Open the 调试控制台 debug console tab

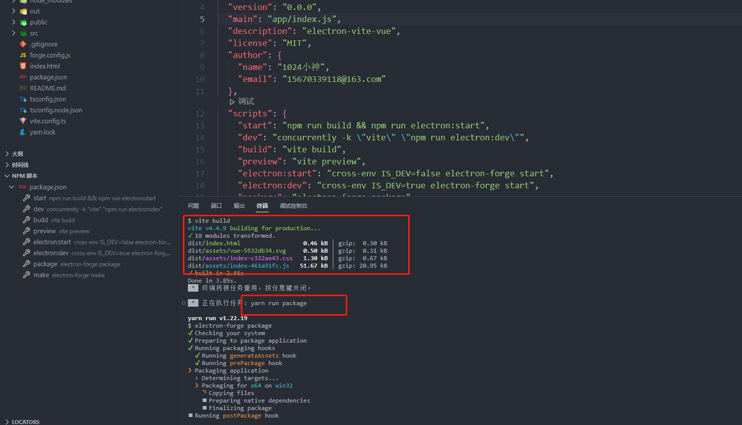point(294,205)
